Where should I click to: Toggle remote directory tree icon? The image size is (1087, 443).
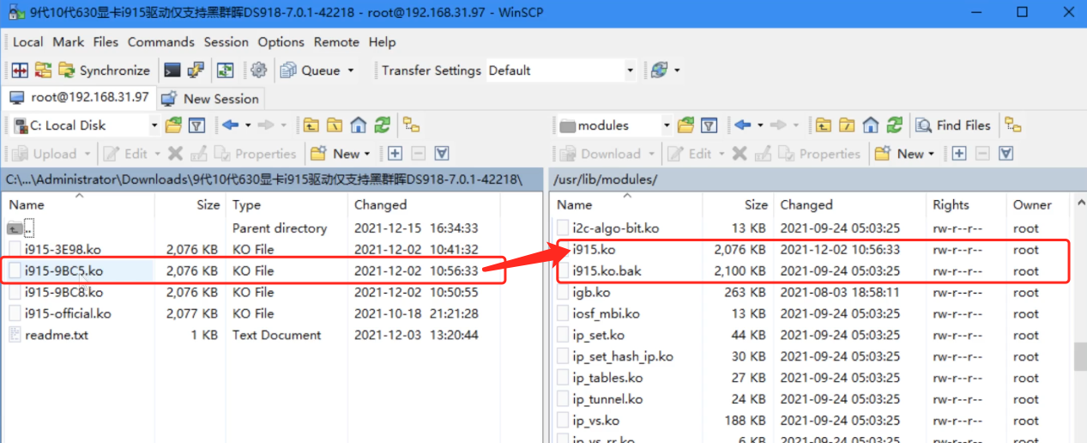tap(1013, 125)
